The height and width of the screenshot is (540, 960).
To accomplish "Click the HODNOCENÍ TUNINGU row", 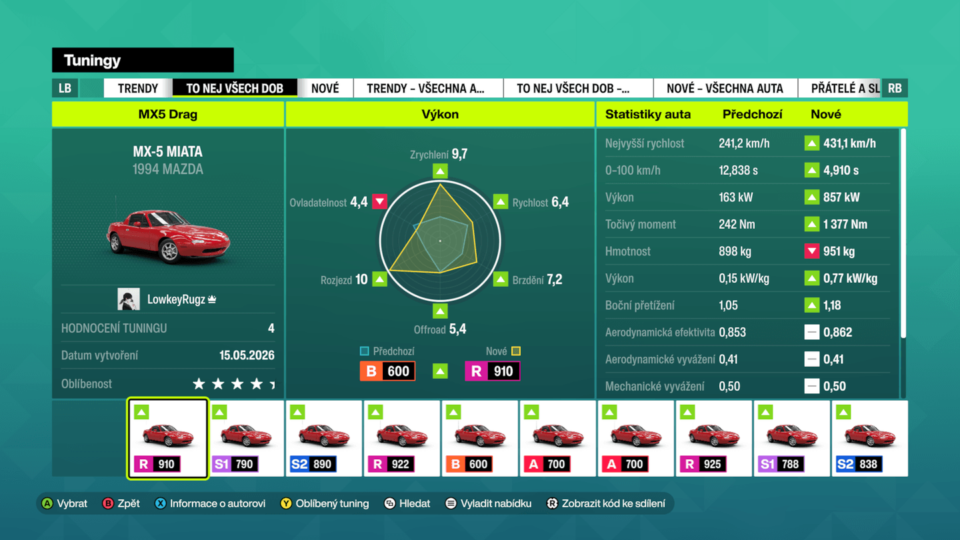I will [168, 328].
